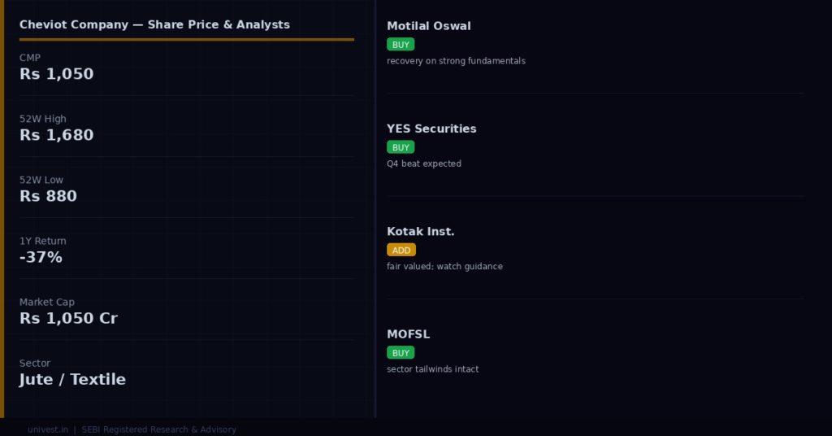Click the Motilal Oswal analyst name
Viewport: 832px width, 436px height.
pyautogui.click(x=429, y=26)
